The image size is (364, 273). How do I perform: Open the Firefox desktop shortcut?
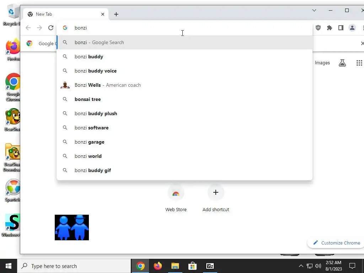tap(13, 50)
